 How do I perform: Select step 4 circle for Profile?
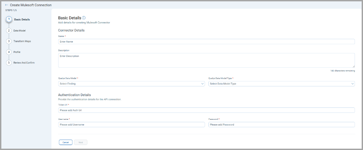click(x=9, y=52)
